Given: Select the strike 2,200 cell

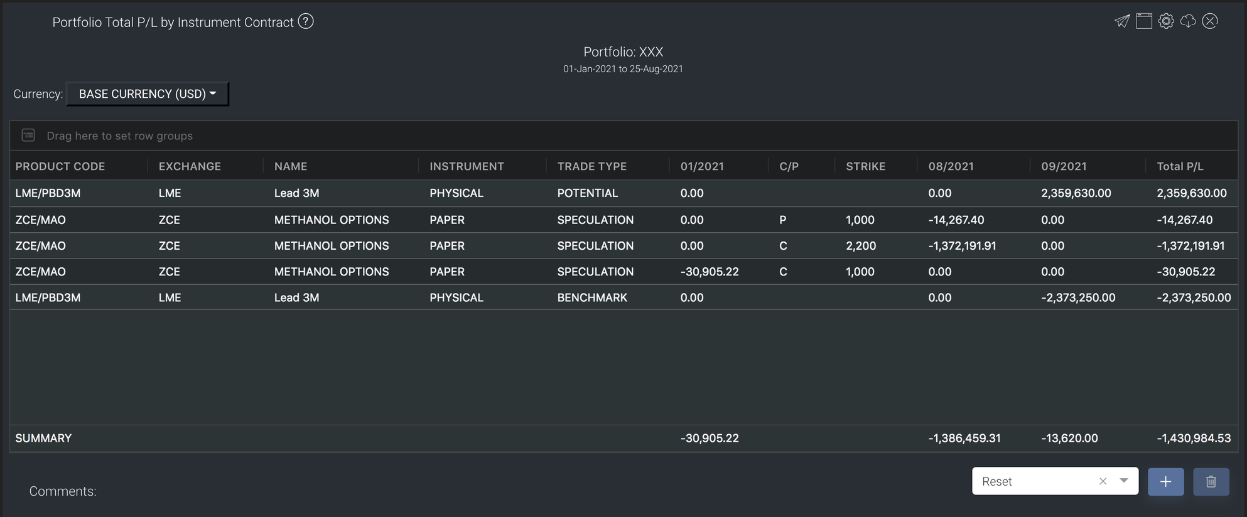Looking at the screenshot, I should pos(861,246).
